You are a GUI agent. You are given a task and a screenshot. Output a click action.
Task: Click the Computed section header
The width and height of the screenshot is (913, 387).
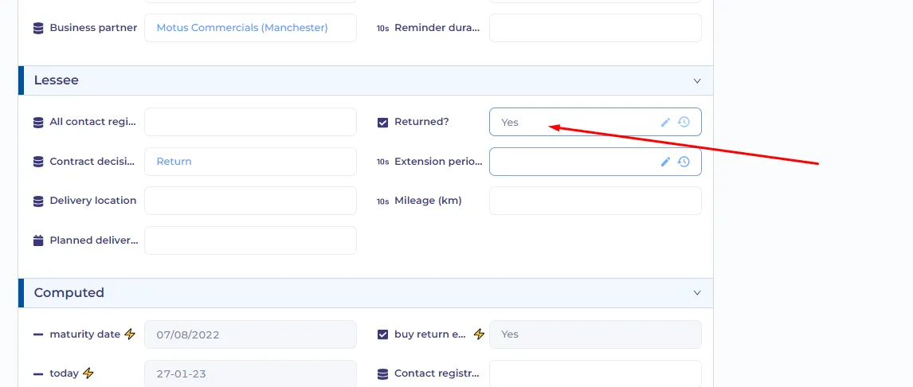coord(366,293)
